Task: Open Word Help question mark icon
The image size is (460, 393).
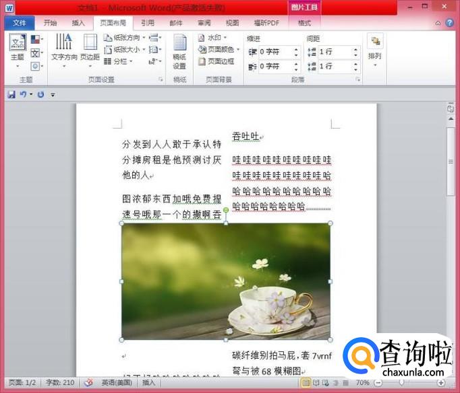Action: point(449,22)
